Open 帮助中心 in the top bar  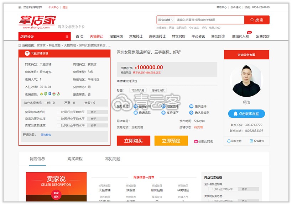pyautogui.click(x=221, y=7)
